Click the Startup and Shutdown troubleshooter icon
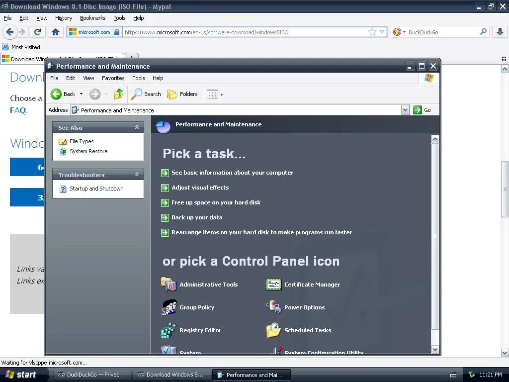509x382 pixels. (x=63, y=189)
